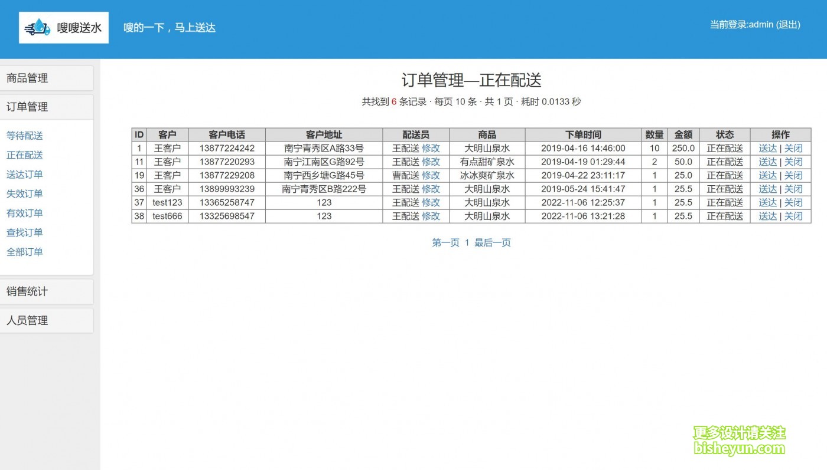Go to 送达订单 in the sidebar
This screenshot has height=470, width=827.
(x=25, y=175)
